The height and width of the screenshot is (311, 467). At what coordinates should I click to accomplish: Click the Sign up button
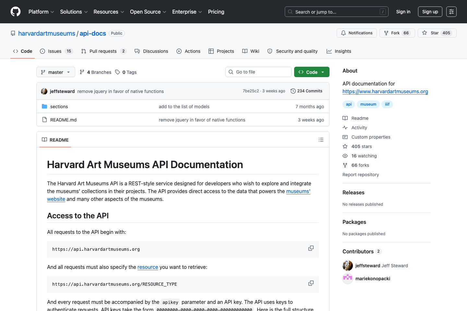point(430,12)
